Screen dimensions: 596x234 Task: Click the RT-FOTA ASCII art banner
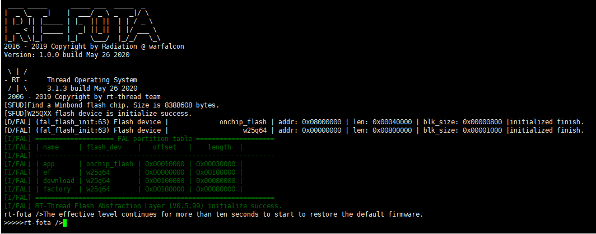tap(82, 22)
